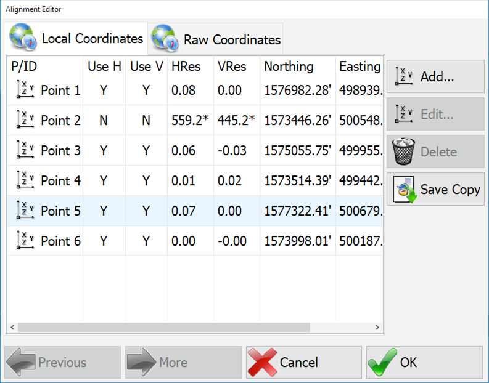Click the axis icon on Edit button
This screenshot has width=489, height=383.
pos(404,114)
